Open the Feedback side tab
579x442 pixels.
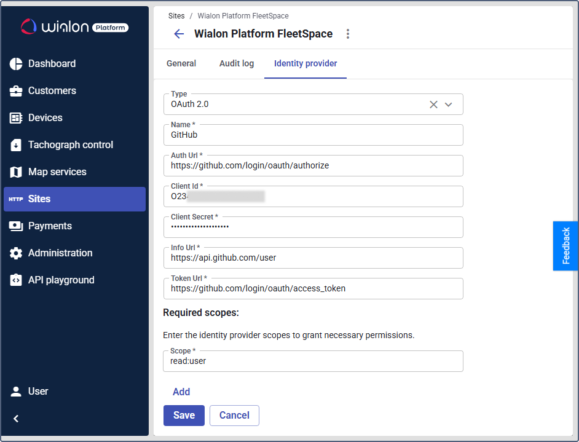565,246
